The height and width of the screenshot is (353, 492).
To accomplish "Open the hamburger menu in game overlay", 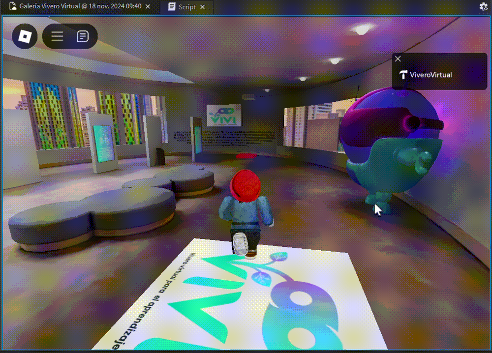I will click(x=57, y=36).
